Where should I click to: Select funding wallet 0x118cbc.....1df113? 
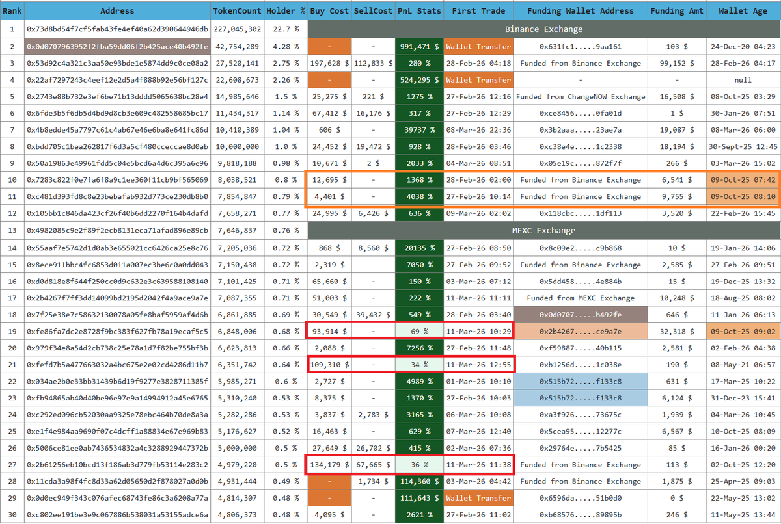pyautogui.click(x=581, y=213)
